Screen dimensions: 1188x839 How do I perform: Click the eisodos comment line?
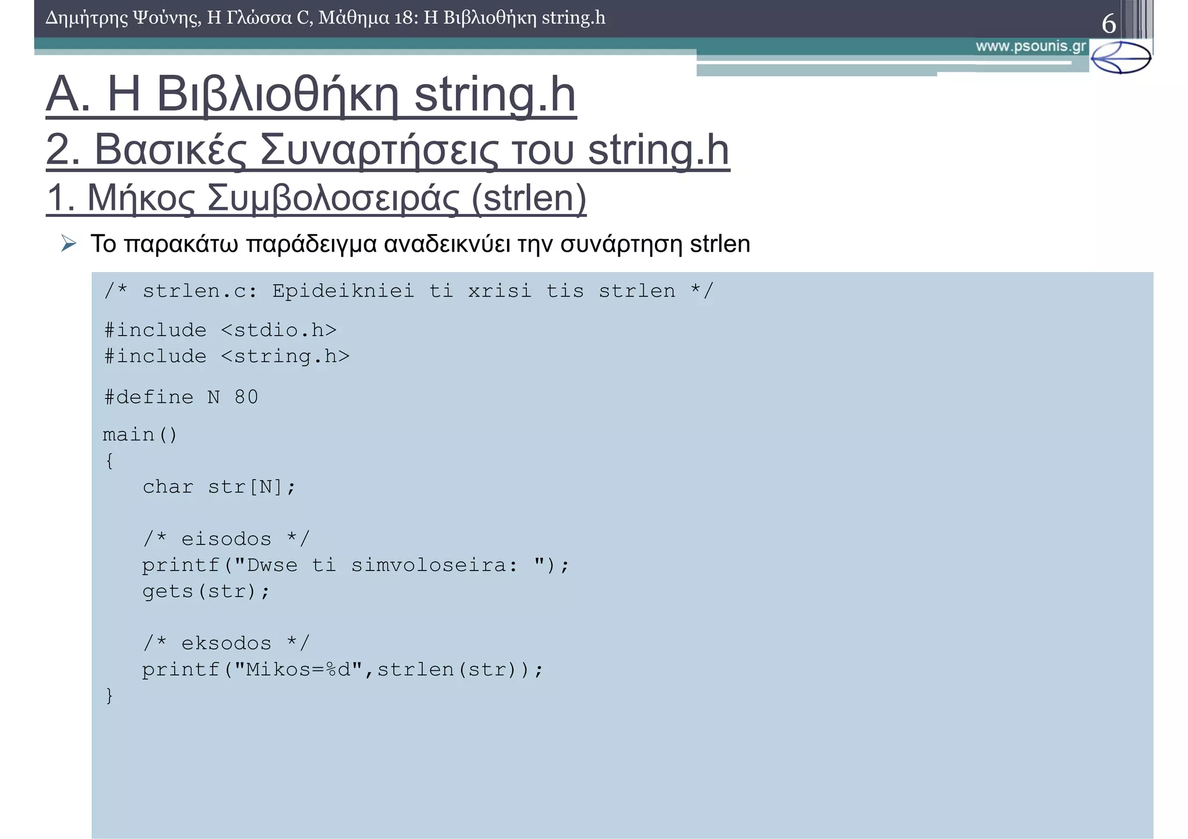click(x=226, y=539)
